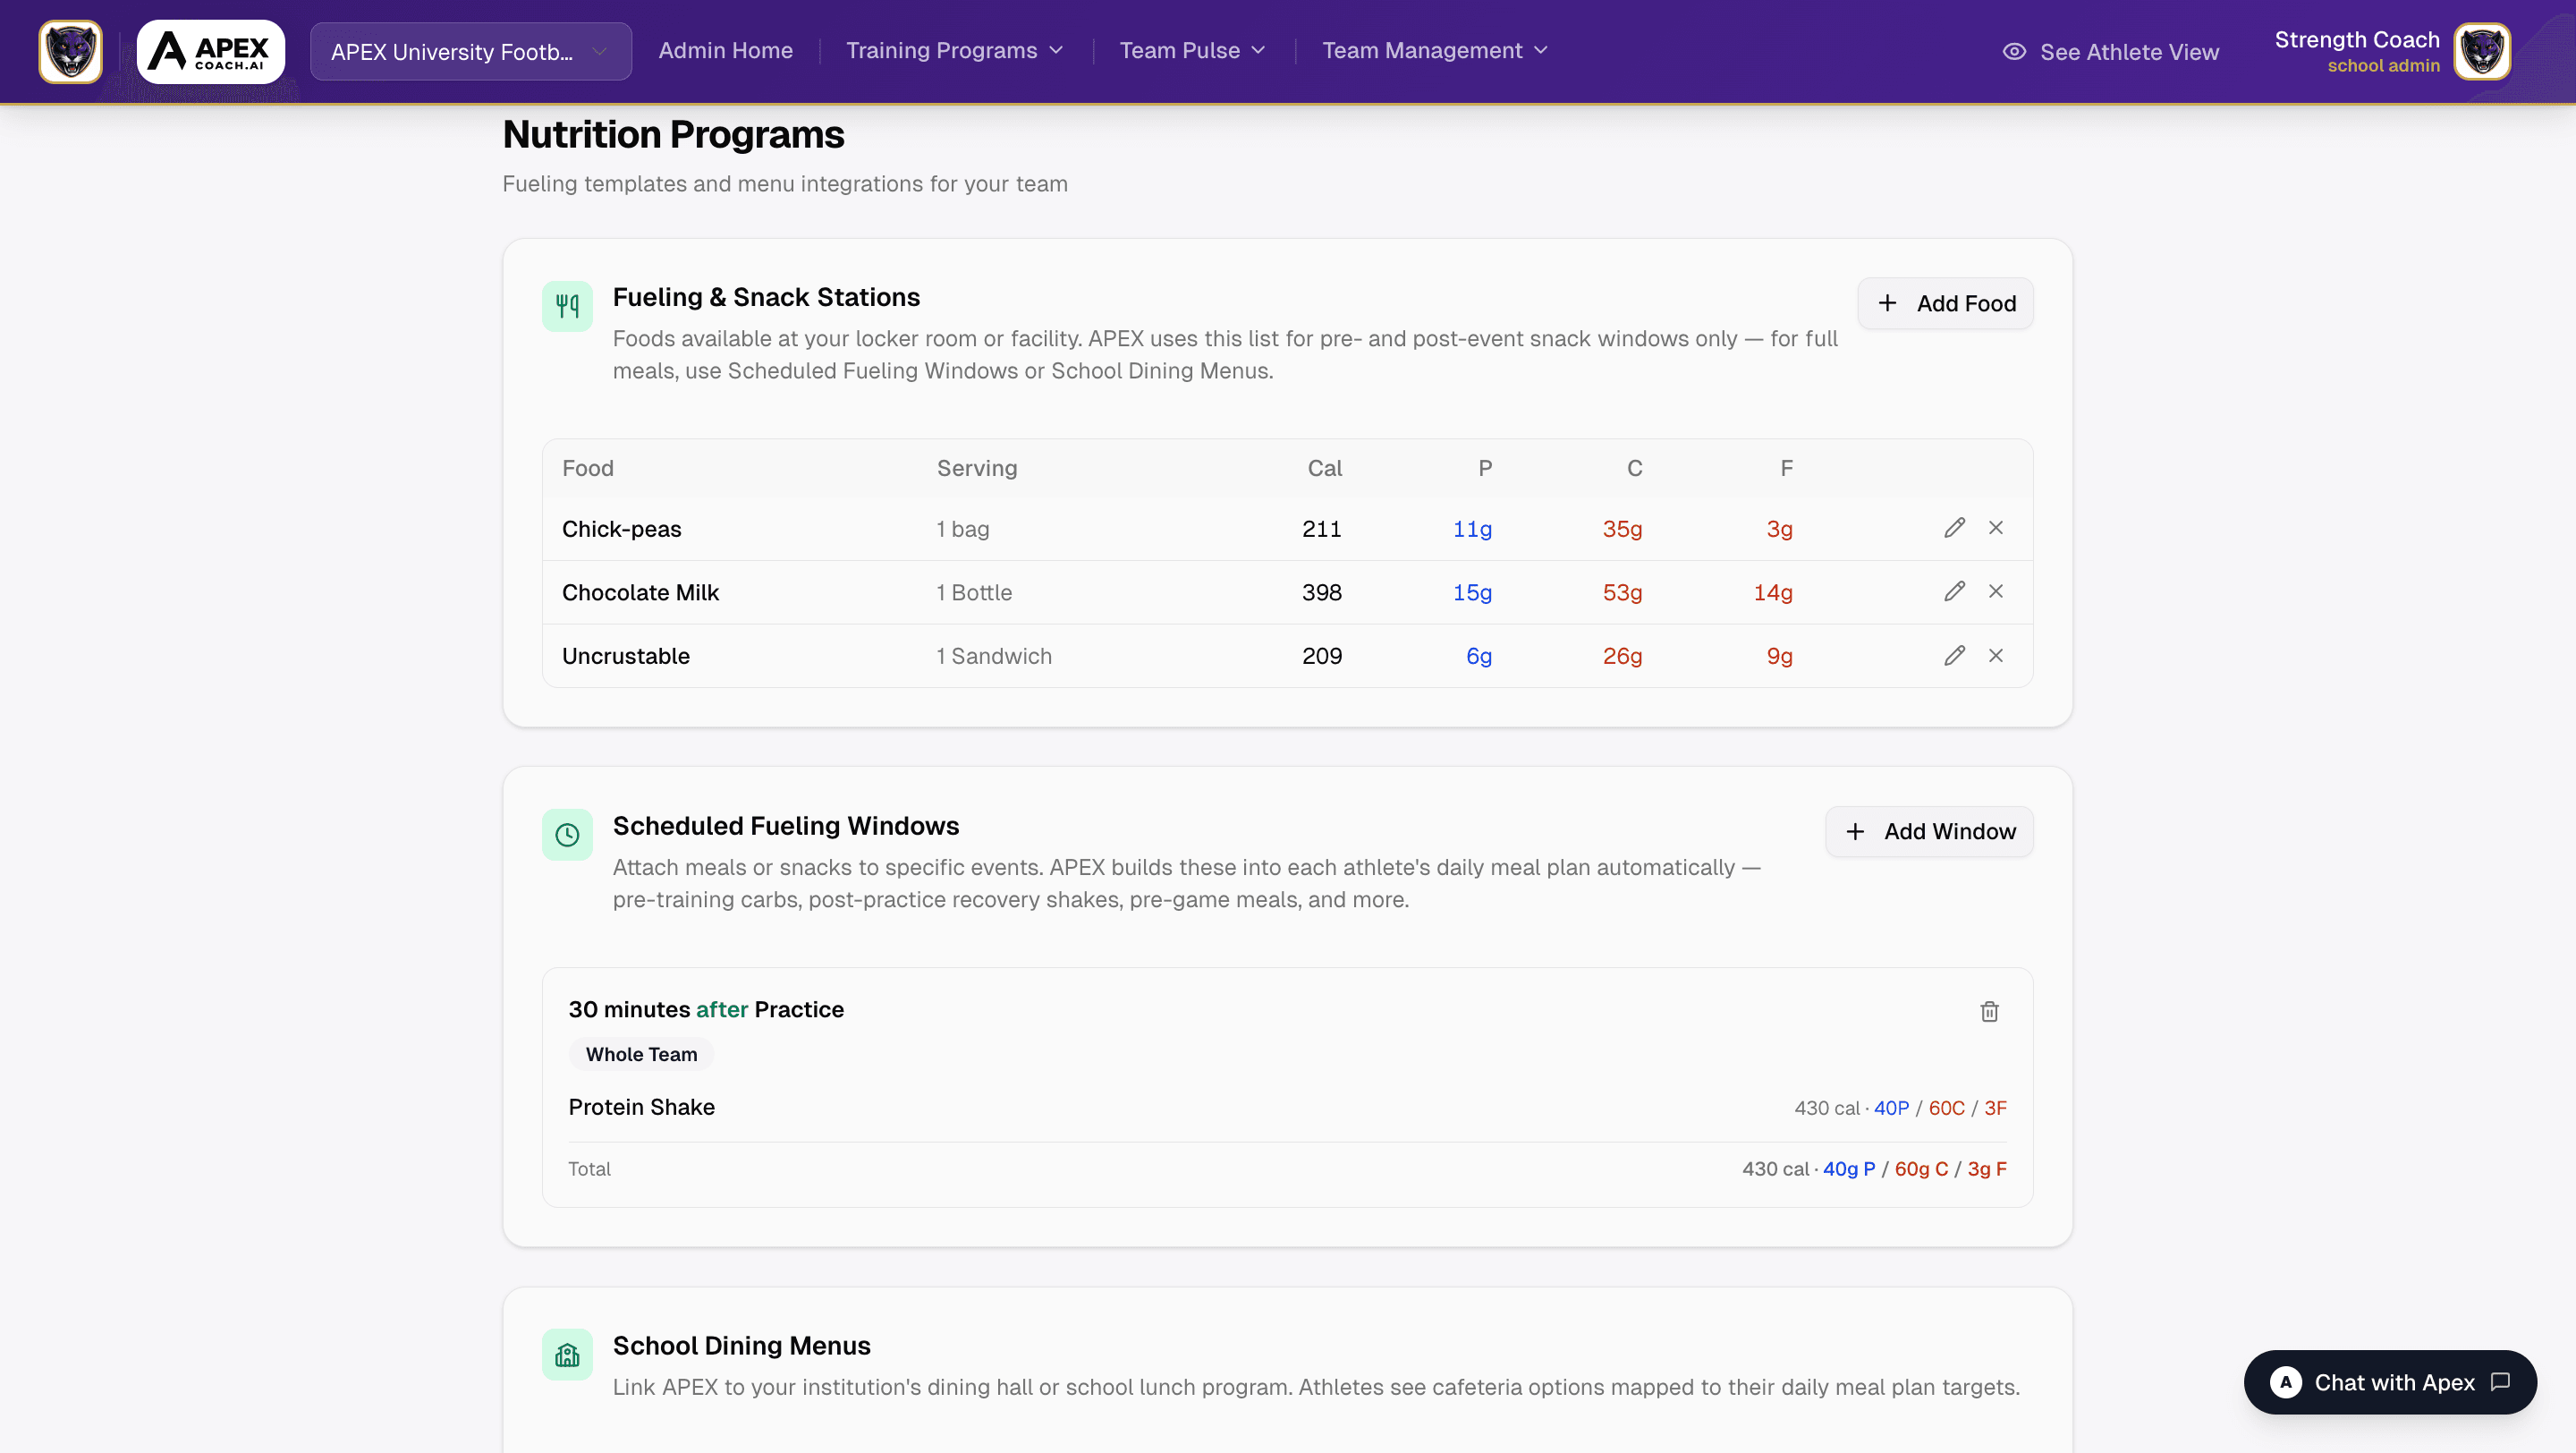This screenshot has width=2576, height=1453.
Task: Open Strength Coach profile avatar
Action: click(x=2481, y=51)
